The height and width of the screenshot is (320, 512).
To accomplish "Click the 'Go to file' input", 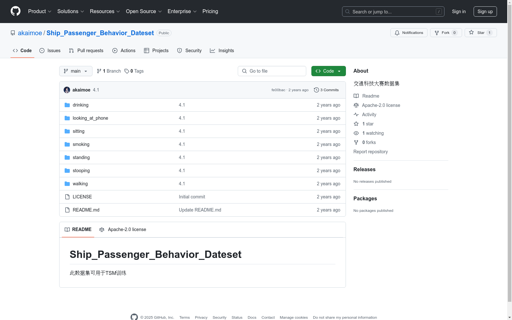I will 272,71.
